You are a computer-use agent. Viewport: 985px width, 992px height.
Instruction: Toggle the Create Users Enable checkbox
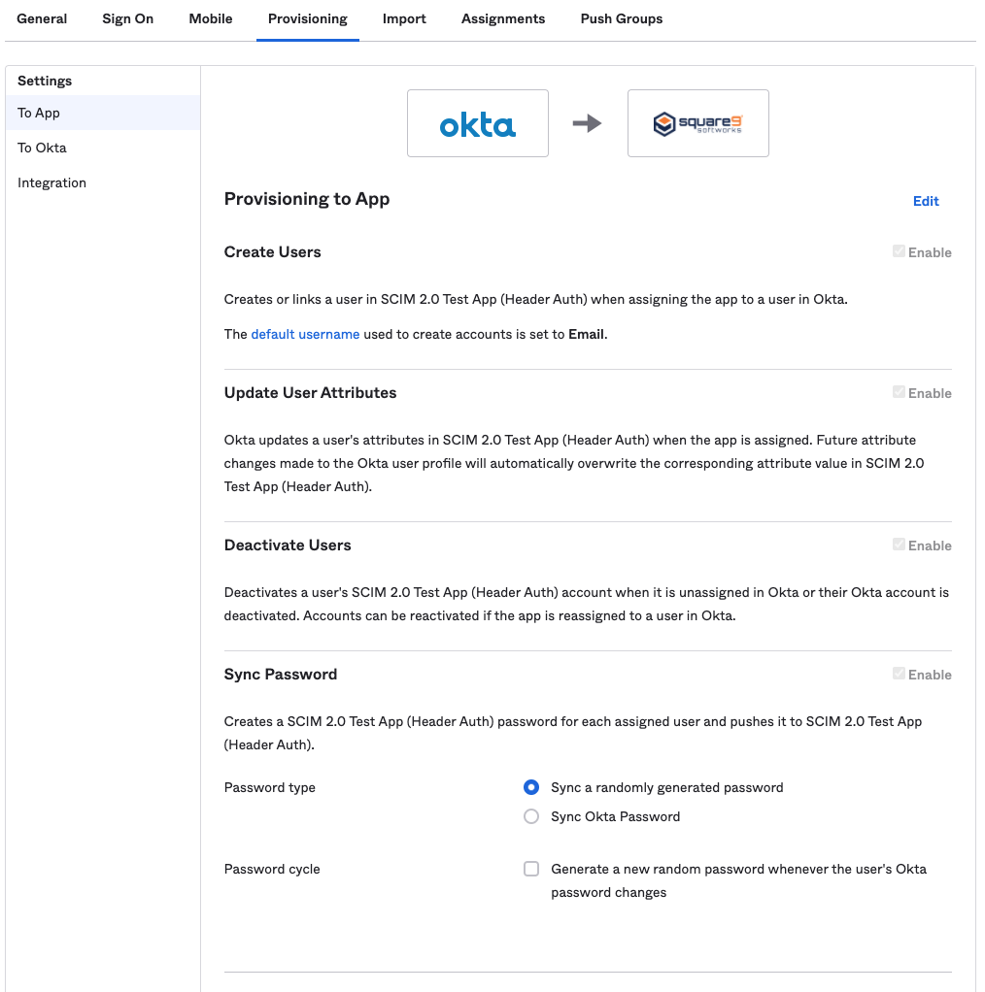[x=899, y=251]
